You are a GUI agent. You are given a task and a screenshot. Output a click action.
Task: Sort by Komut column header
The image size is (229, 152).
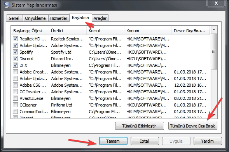pyautogui.click(x=105, y=31)
